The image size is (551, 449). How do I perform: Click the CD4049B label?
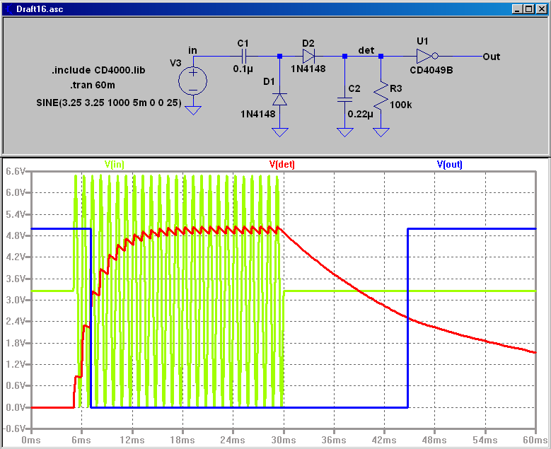[x=431, y=70]
